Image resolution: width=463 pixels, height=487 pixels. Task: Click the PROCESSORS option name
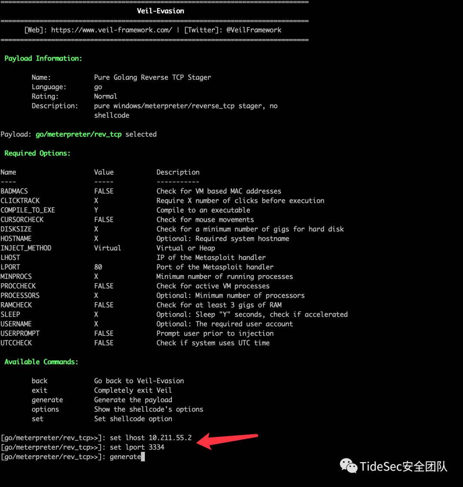click(x=20, y=295)
